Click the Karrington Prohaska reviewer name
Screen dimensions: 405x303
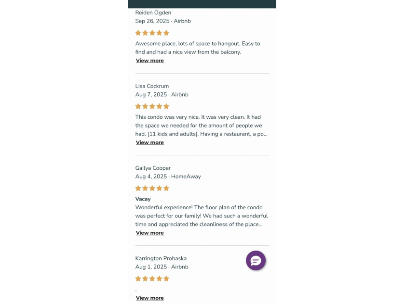coord(161,259)
